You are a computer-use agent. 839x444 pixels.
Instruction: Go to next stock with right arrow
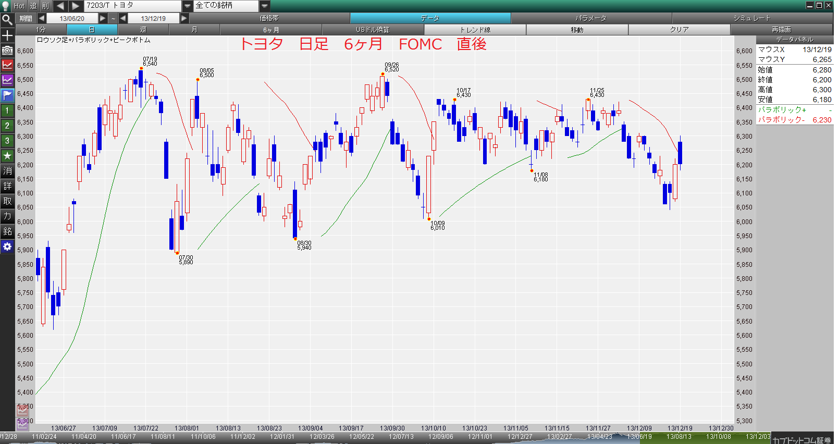pyautogui.click(x=76, y=6)
